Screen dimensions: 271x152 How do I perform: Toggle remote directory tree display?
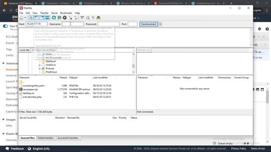(x=42, y=18)
